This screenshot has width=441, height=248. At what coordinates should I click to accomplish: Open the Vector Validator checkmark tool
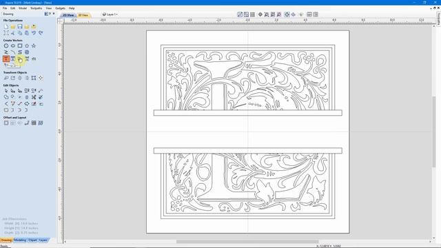click(x=41, y=97)
